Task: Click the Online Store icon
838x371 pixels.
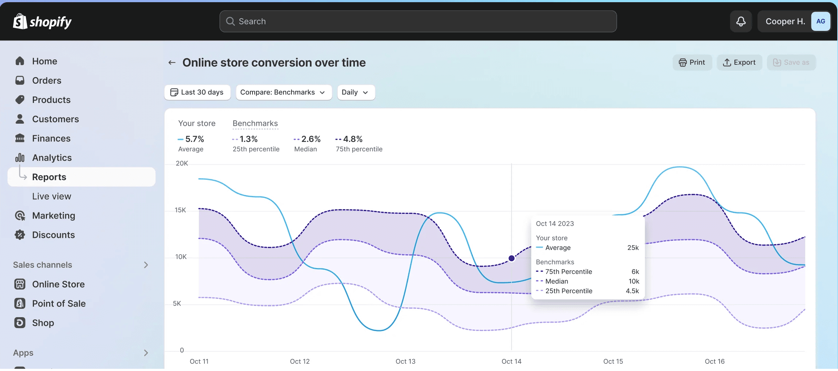Action: (20, 284)
